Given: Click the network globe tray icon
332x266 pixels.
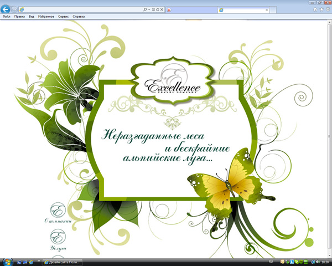Looking at the screenshot, I should [313, 262].
